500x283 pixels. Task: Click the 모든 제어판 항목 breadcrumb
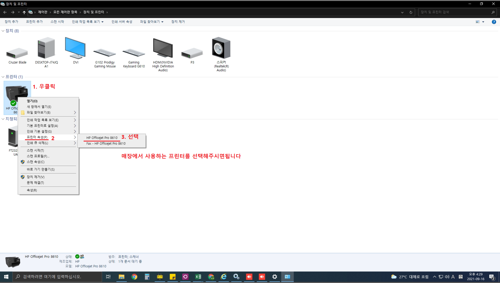(x=65, y=12)
